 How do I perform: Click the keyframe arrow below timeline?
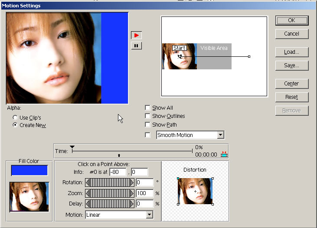pos(119,155)
